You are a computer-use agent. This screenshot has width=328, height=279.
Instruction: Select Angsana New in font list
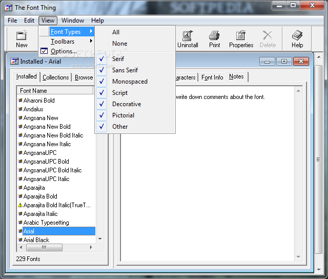[x=41, y=118]
